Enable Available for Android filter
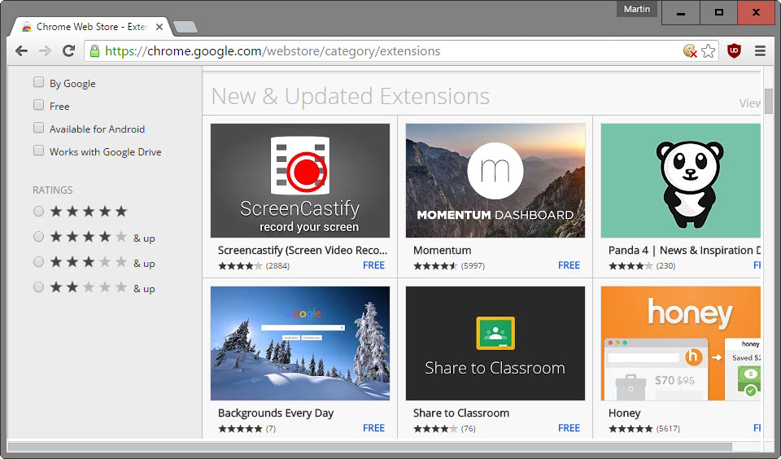 click(x=38, y=128)
